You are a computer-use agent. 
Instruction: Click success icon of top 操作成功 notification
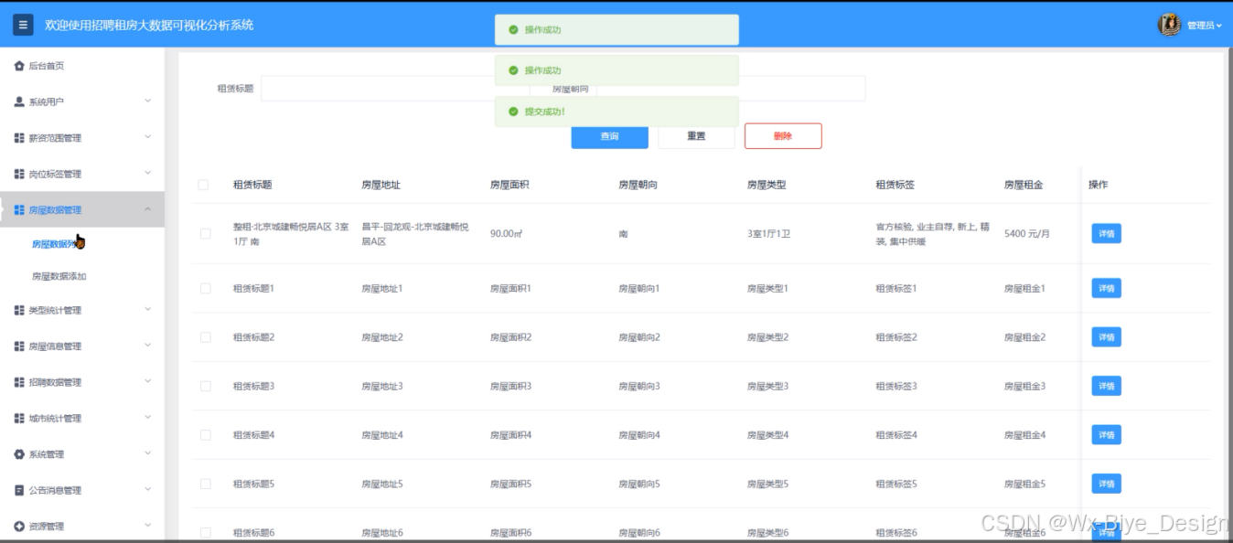[513, 30]
